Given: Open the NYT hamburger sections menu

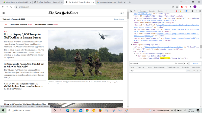Looking at the screenshot, I should pyautogui.click(x=4, y=13).
